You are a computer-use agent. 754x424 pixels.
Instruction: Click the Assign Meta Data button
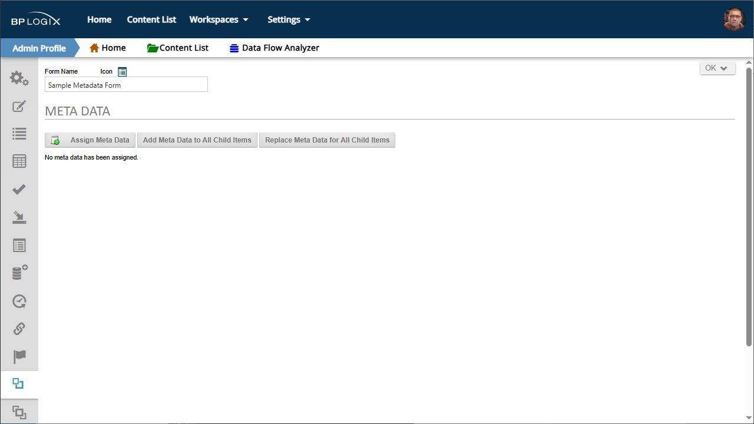tap(90, 140)
